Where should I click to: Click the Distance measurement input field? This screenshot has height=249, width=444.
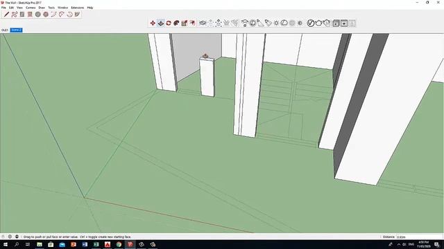pyautogui.click(x=419, y=237)
